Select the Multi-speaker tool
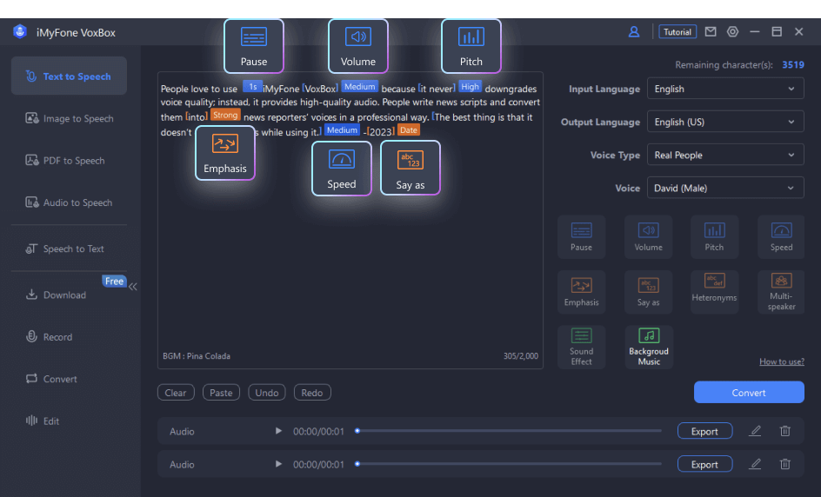821x497 pixels. pos(781,292)
